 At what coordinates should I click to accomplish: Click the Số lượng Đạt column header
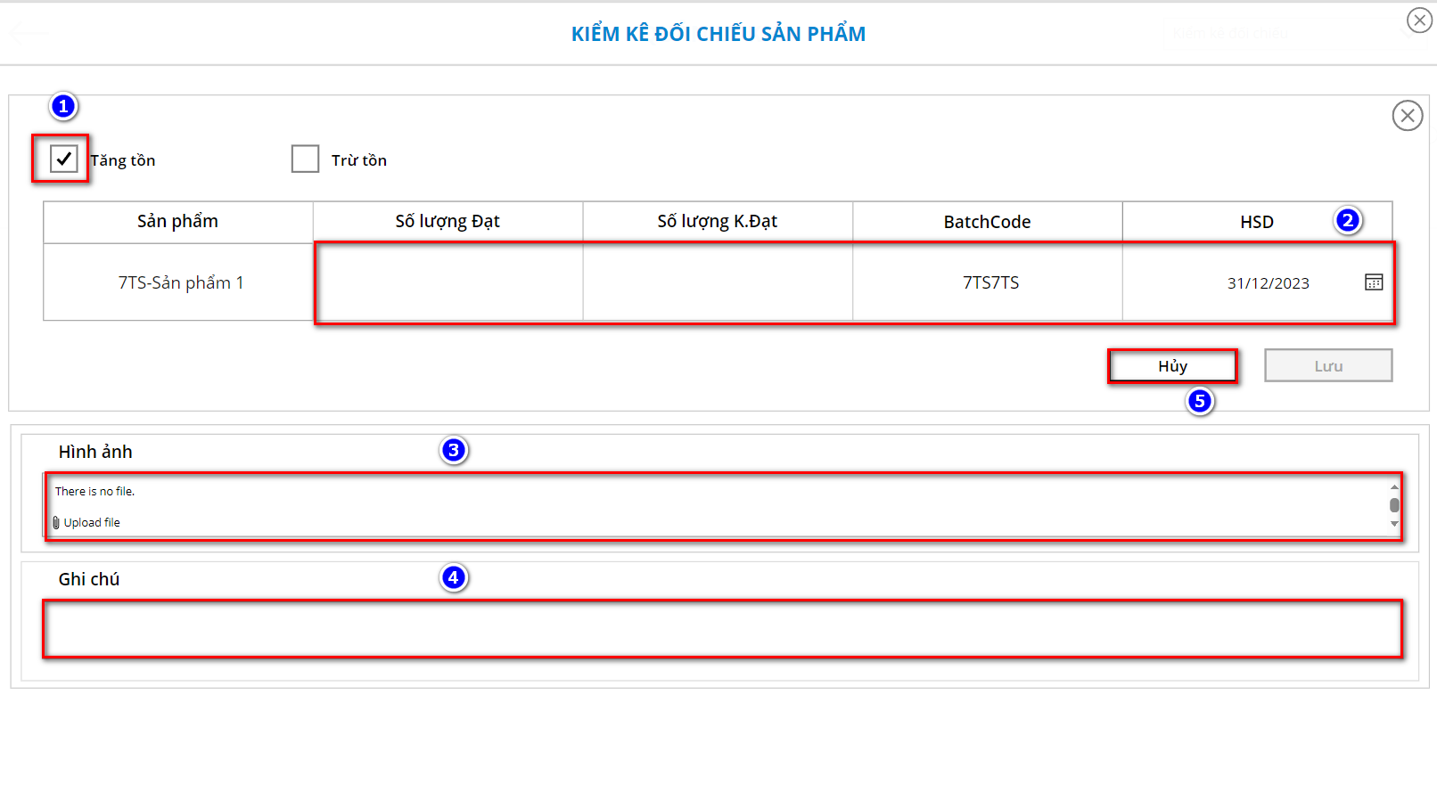click(448, 222)
